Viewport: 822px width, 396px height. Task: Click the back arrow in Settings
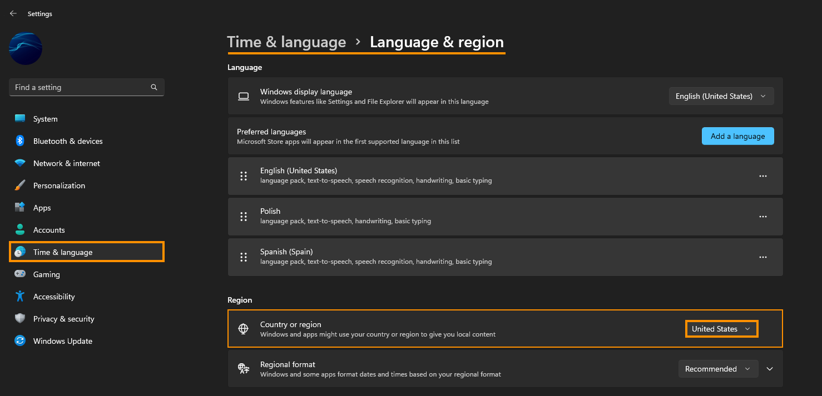click(13, 13)
